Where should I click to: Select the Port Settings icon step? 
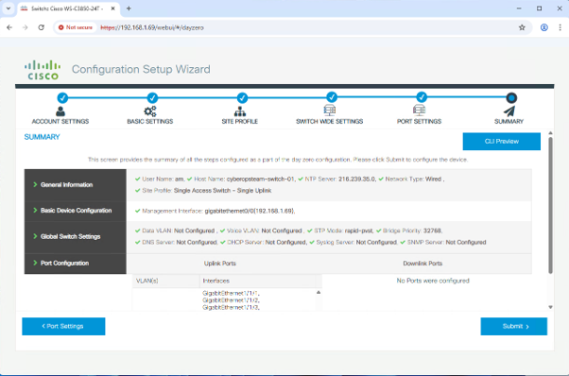pos(419,111)
